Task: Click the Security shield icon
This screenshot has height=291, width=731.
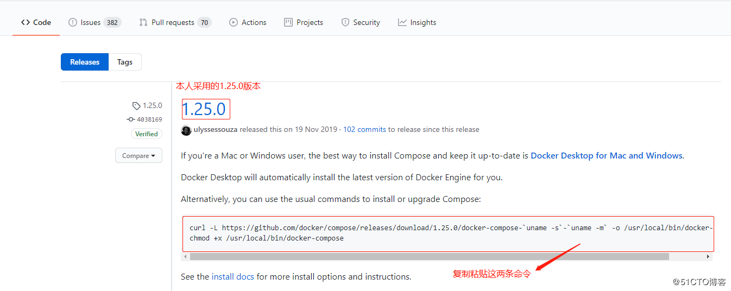Action: click(x=345, y=22)
